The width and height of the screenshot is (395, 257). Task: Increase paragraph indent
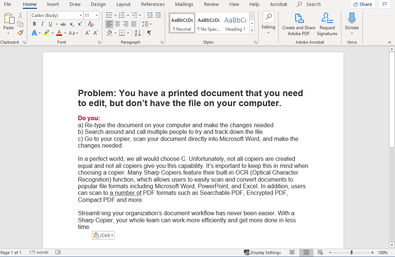point(158,16)
